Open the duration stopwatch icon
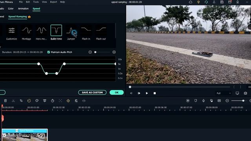This screenshot has height=141, width=251. (x=53, y=101)
